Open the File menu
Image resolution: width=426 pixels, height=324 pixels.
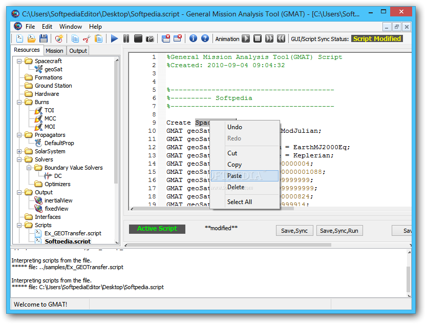pyautogui.click(x=30, y=27)
